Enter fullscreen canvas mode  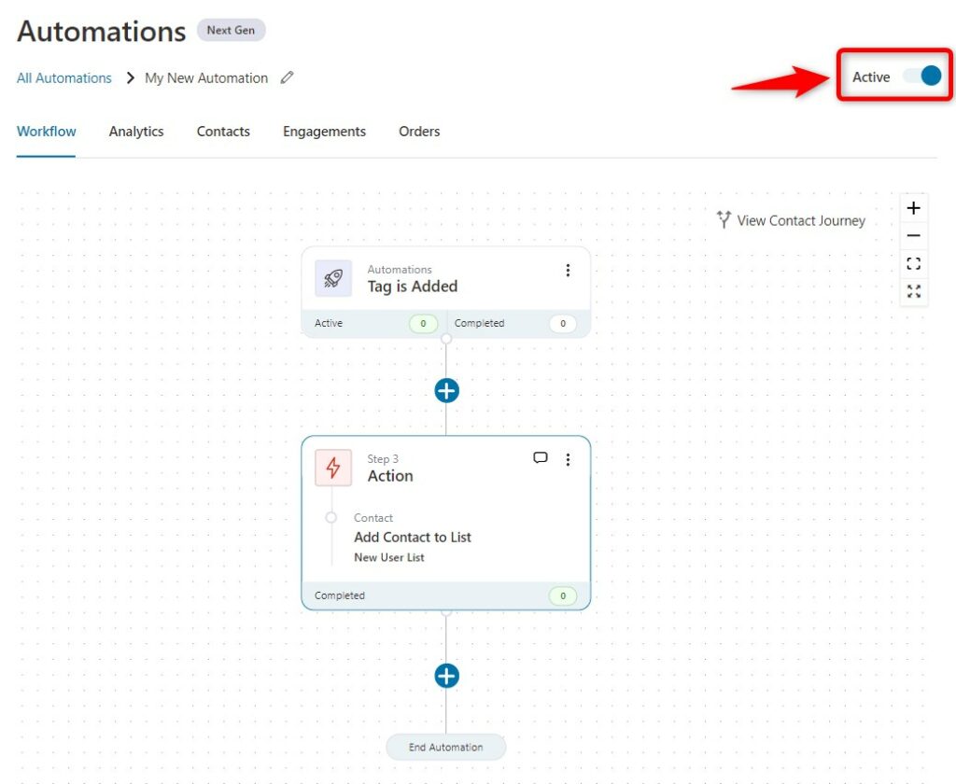coord(913,291)
